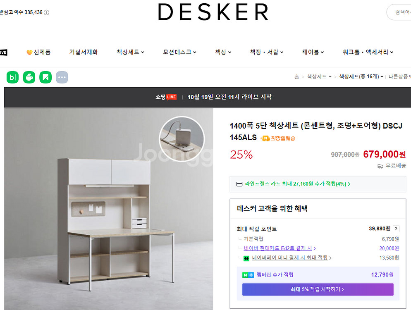Click the info icon beside 관심고객수 count
The height and width of the screenshot is (310, 411).
click(46, 12)
